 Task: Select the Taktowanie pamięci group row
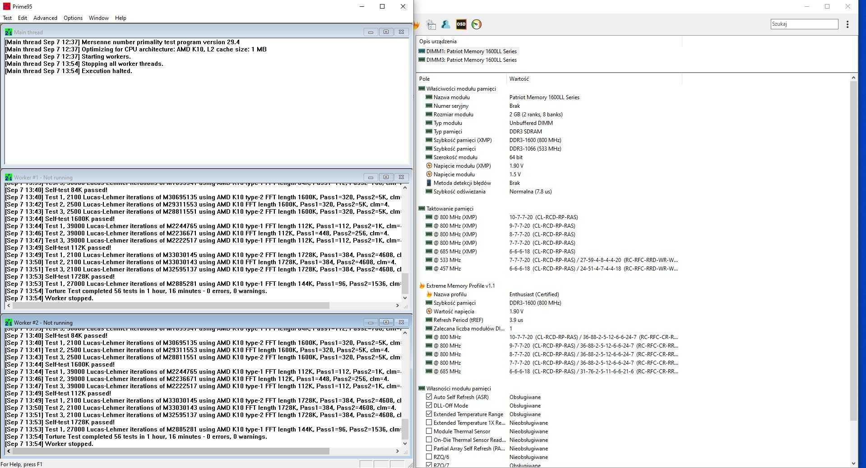pyautogui.click(x=446, y=208)
